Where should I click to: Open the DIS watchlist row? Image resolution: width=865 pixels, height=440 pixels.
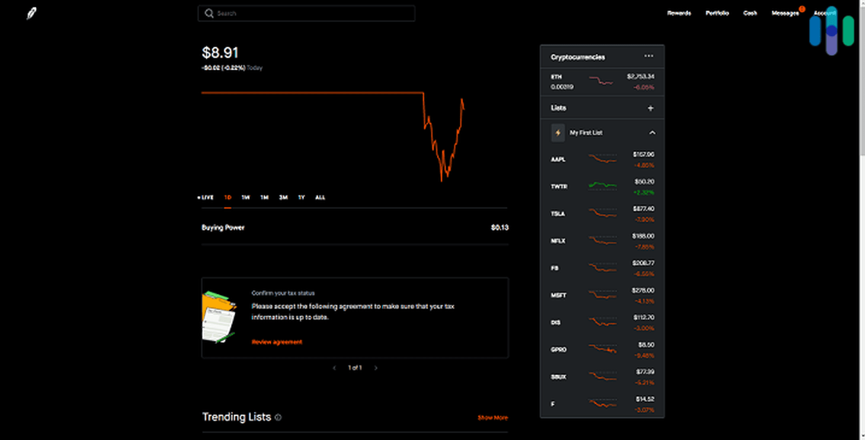click(x=602, y=323)
